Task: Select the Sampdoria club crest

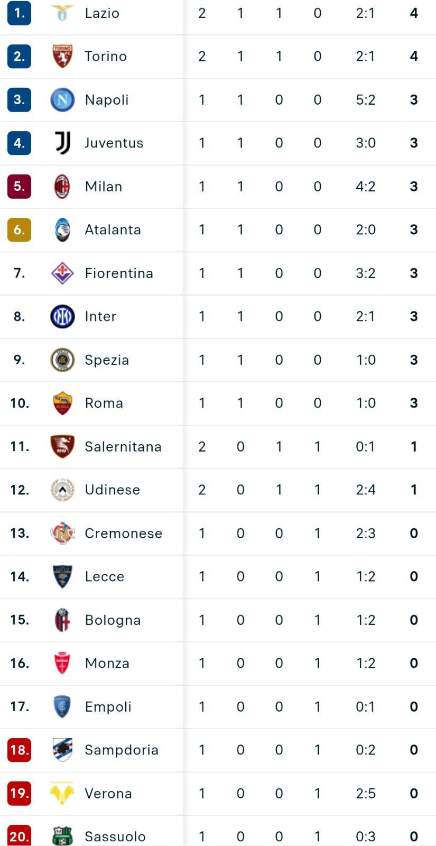Action: 62,750
